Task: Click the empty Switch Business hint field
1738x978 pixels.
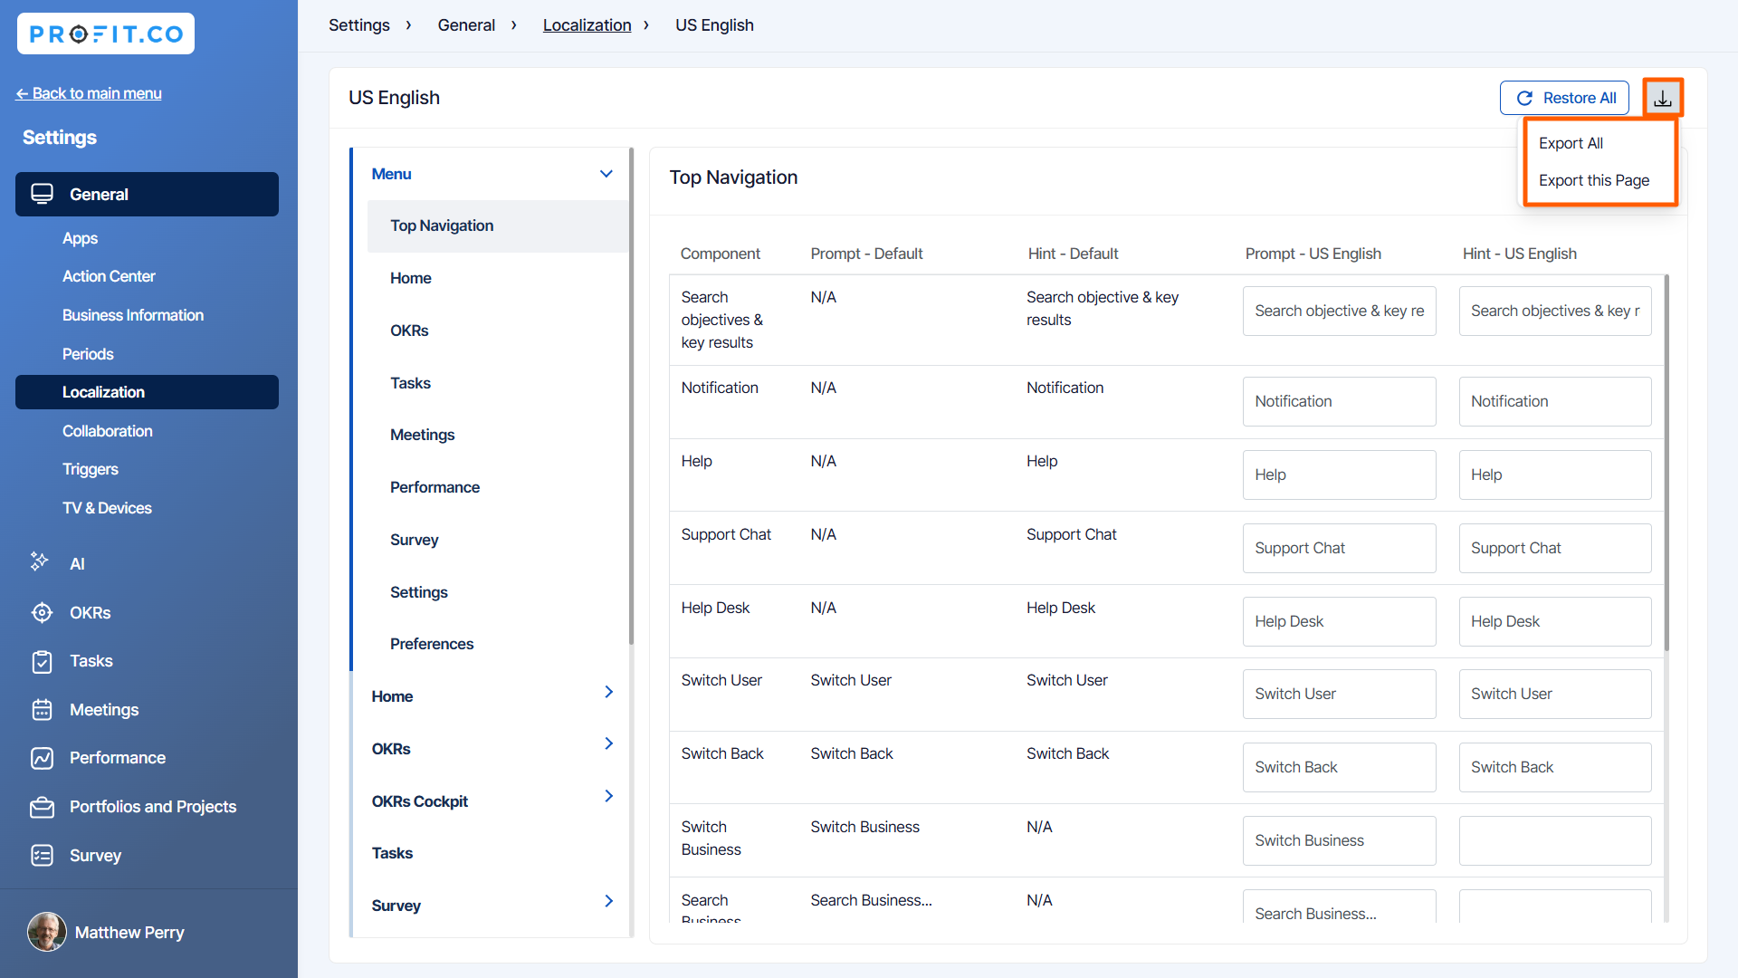Action: pyautogui.click(x=1555, y=840)
